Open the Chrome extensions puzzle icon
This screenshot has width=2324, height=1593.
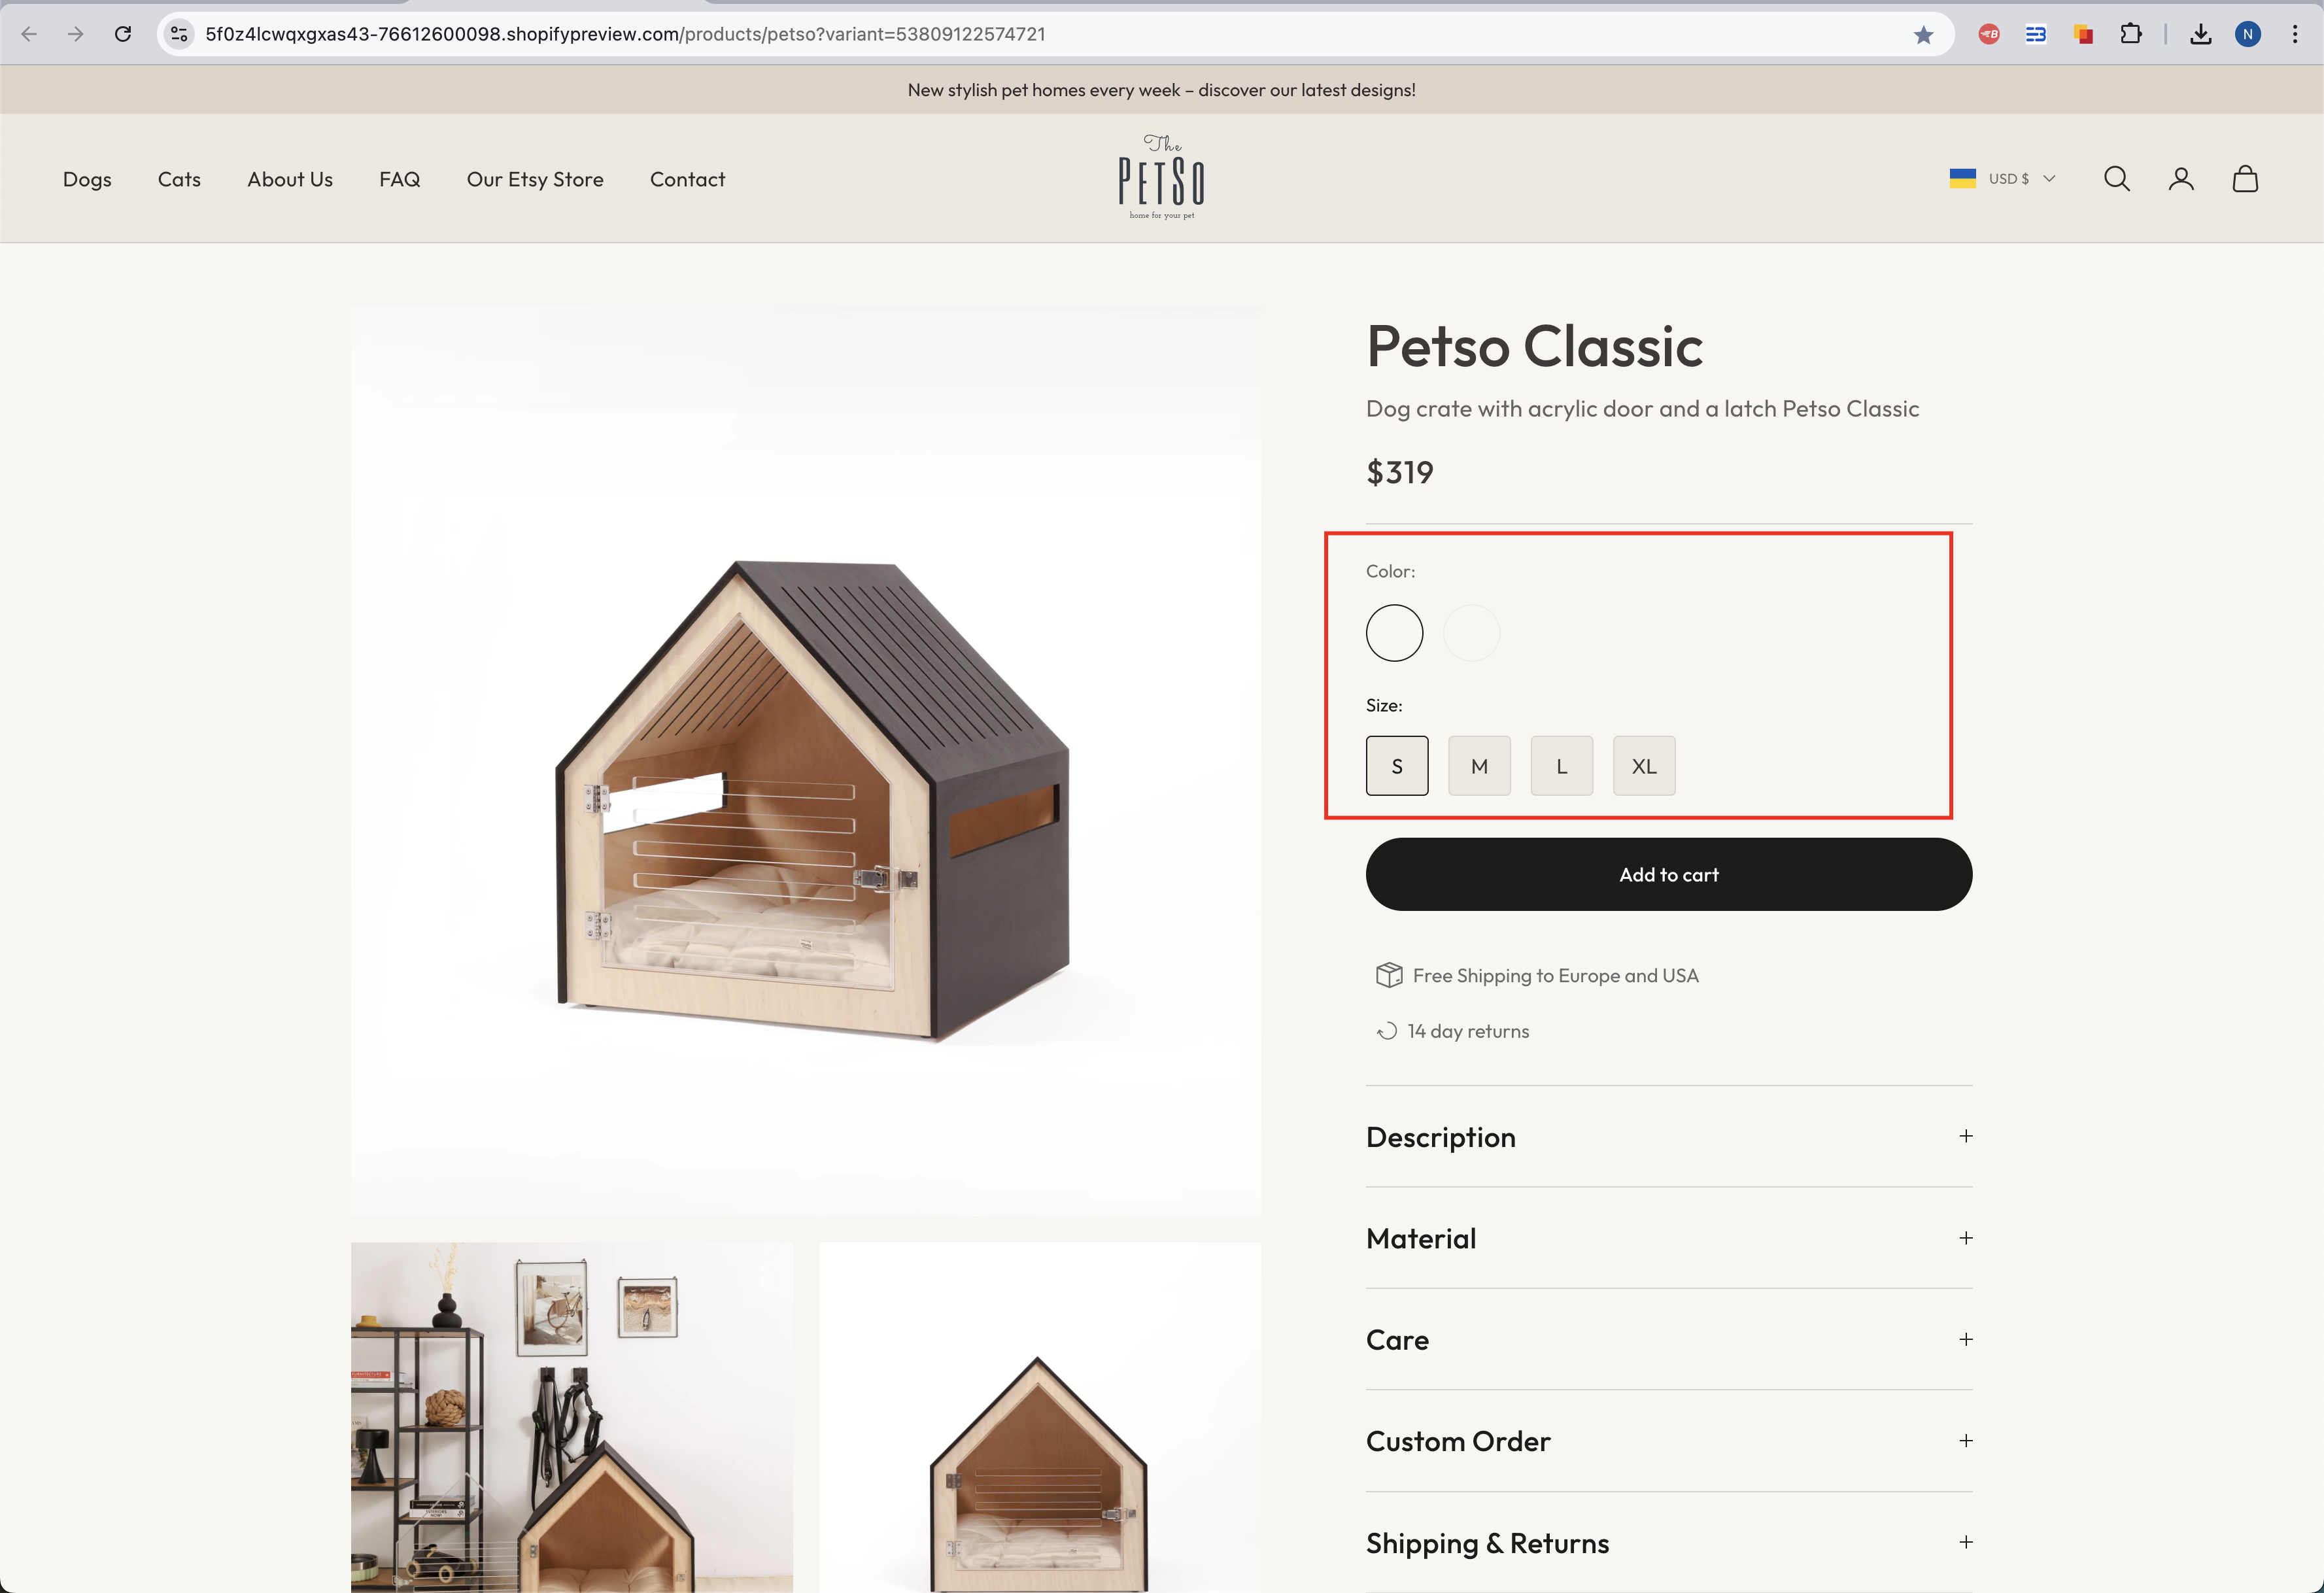[x=2131, y=35]
